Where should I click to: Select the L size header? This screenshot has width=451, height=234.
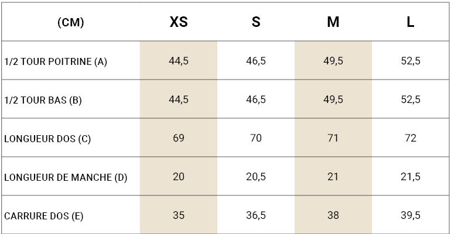(410, 22)
